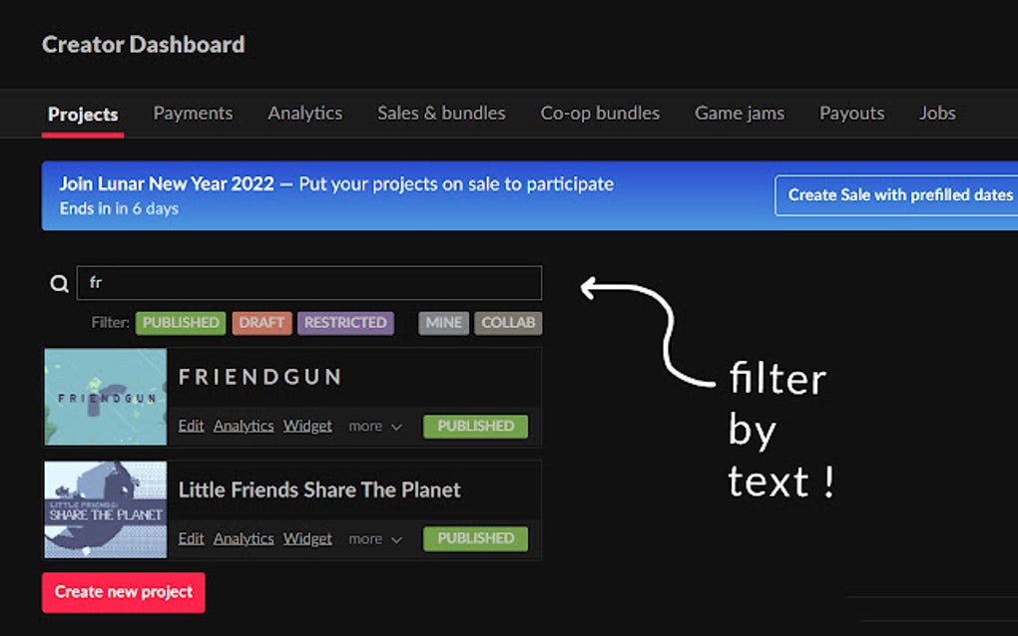Viewport: 1018px width, 636px height.
Task: Expand the more dropdown under FRIENDGUN
Action: [x=374, y=426]
